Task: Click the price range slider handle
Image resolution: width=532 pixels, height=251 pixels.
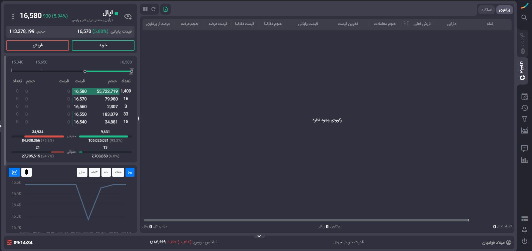Action: pyautogui.click(x=85, y=71)
